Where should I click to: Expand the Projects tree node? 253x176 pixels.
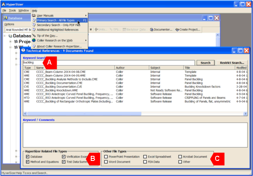pyautogui.click(x=11, y=42)
